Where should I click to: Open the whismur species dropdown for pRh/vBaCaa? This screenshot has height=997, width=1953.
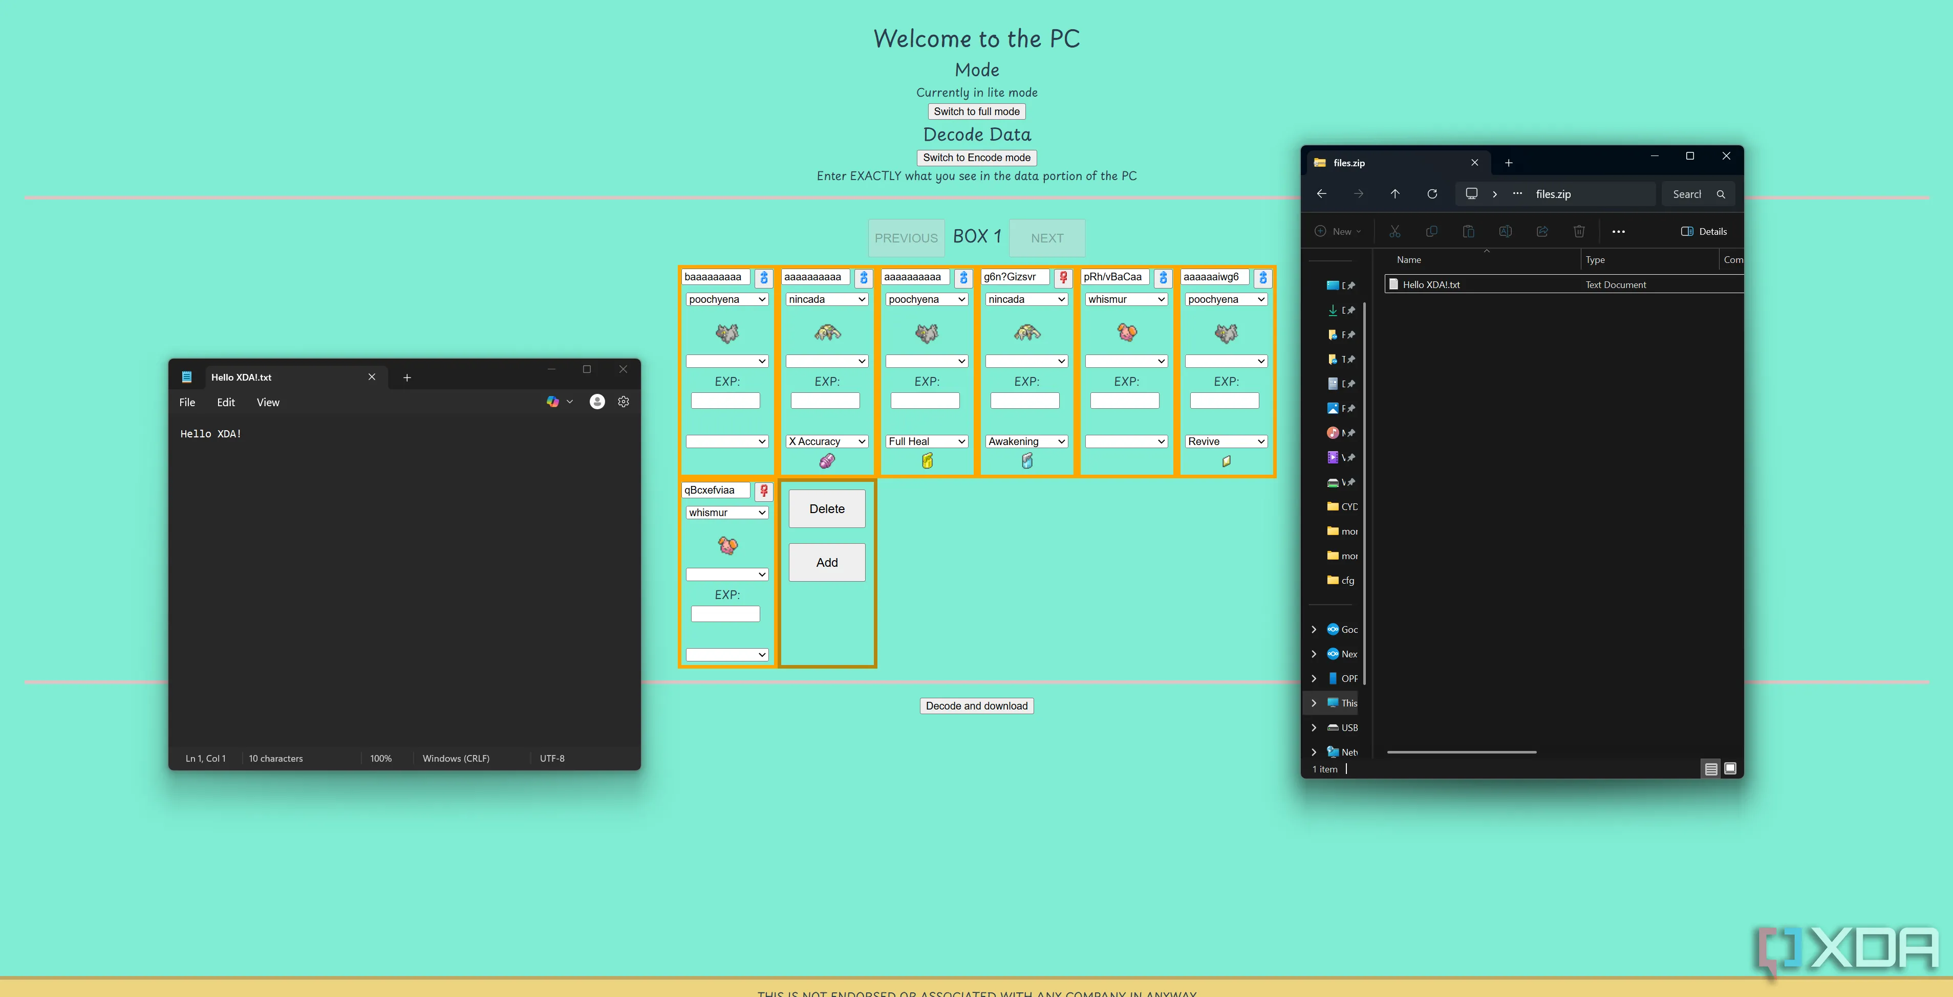point(1126,299)
